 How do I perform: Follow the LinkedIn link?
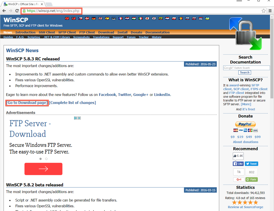click(162, 95)
